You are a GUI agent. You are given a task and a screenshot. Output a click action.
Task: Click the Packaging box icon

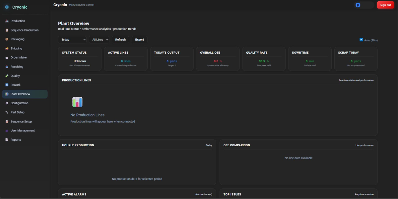click(7, 39)
